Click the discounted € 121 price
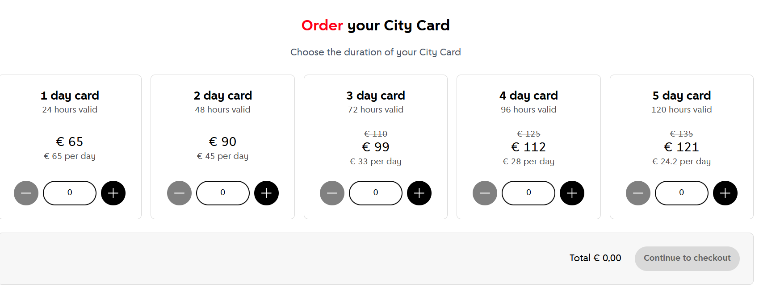This screenshot has height=296, width=759. (x=681, y=146)
